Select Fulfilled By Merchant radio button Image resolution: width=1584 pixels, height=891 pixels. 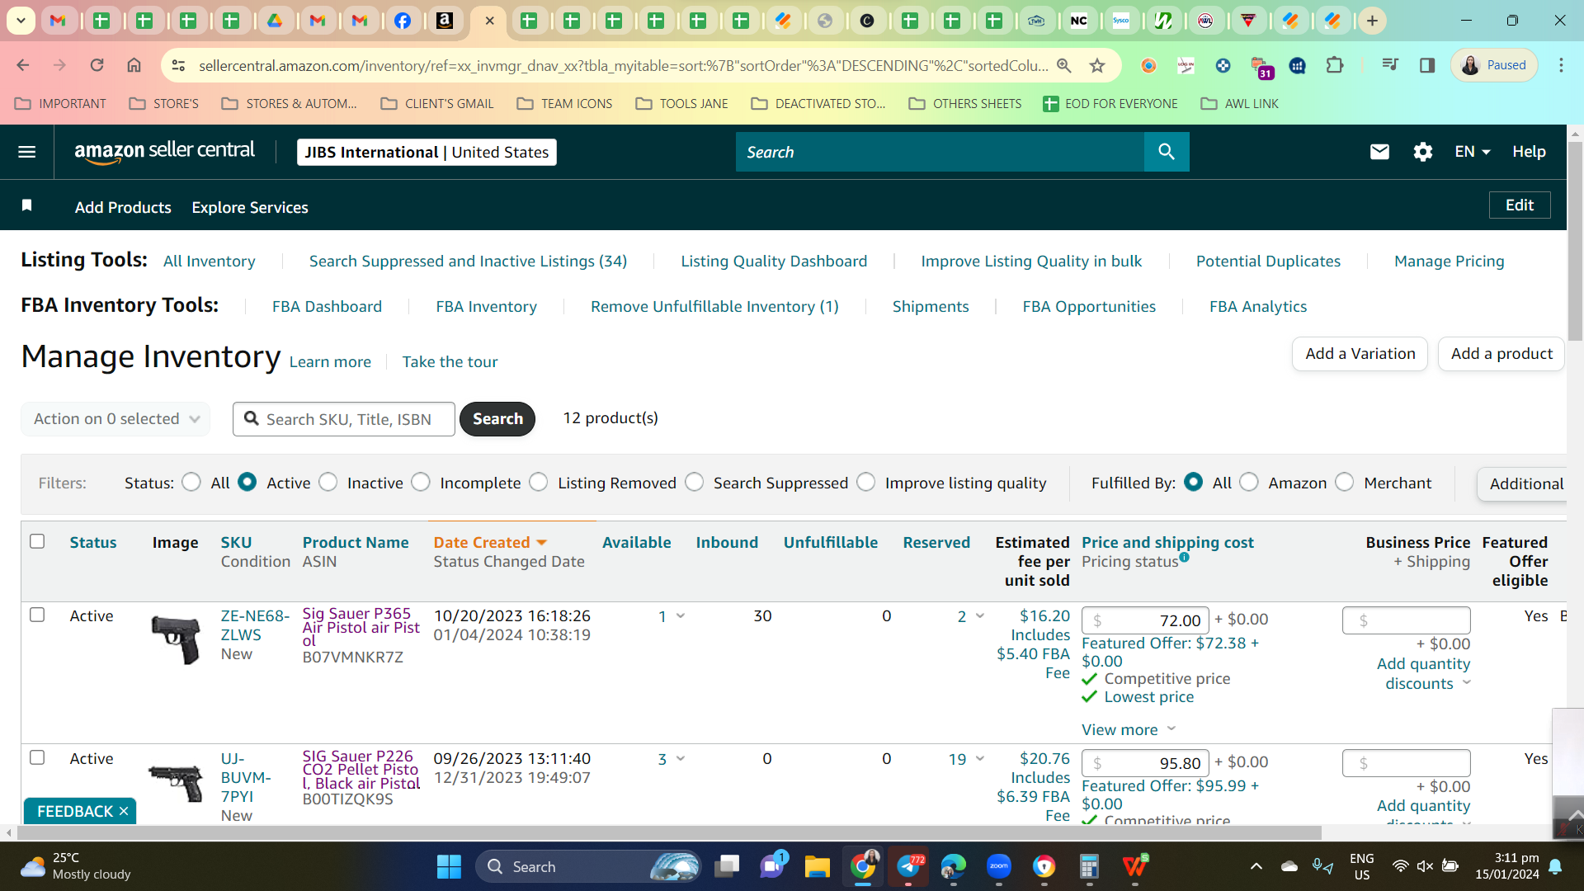(x=1345, y=482)
